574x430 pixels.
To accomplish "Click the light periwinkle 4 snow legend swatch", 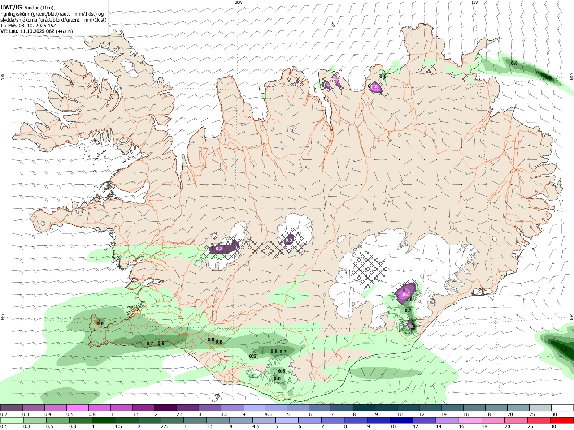I will (x=254, y=408).
